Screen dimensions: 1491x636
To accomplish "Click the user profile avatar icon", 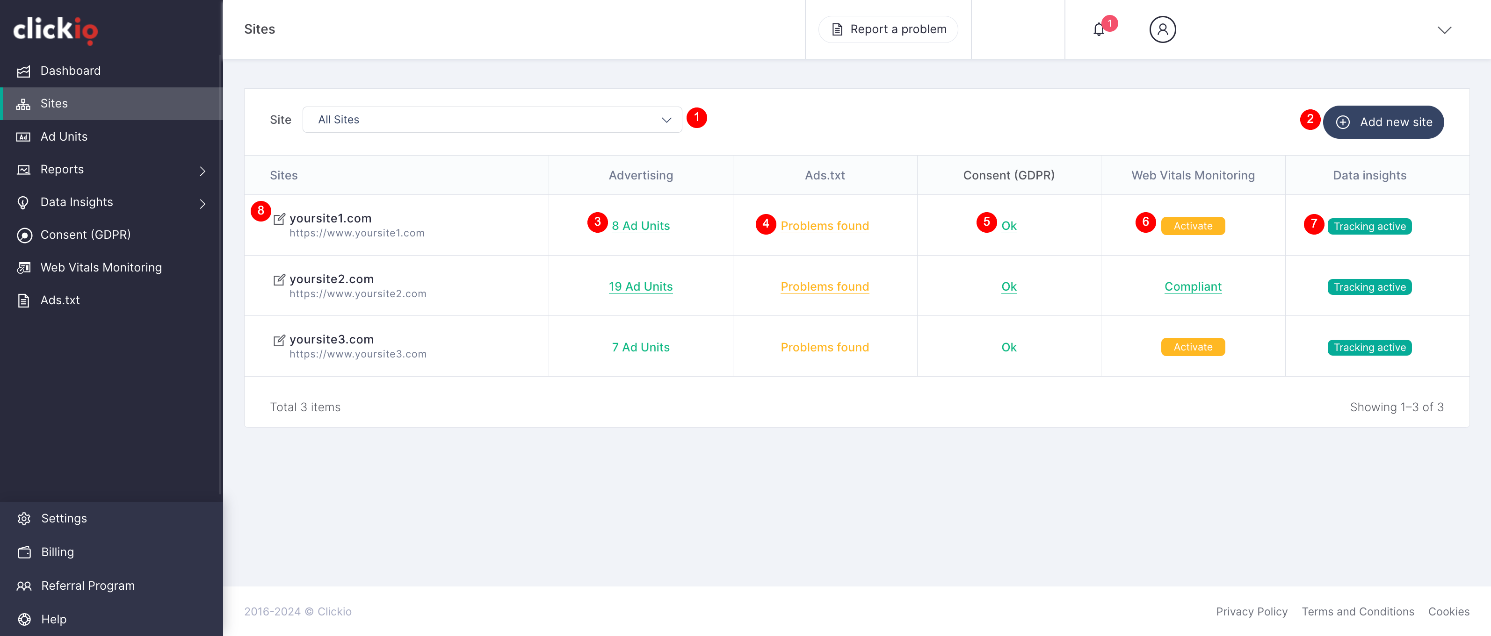I will (1162, 29).
